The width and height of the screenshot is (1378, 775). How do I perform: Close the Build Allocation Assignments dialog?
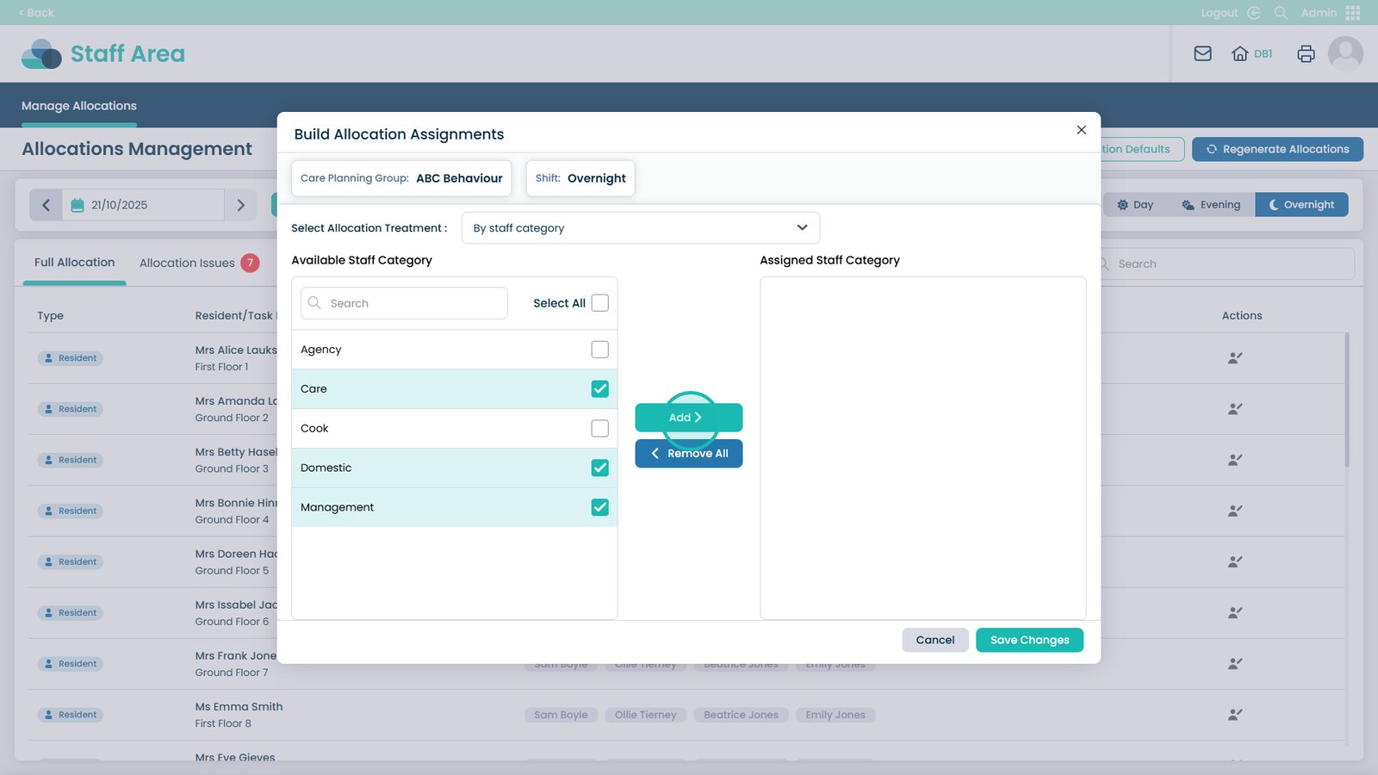click(x=1081, y=130)
